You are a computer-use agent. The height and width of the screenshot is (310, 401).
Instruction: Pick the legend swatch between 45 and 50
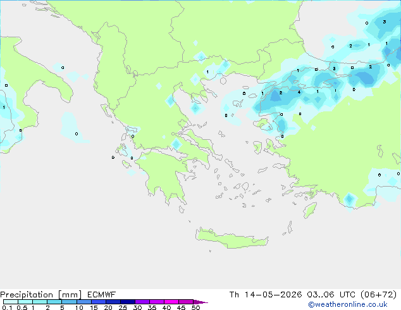click(186, 302)
